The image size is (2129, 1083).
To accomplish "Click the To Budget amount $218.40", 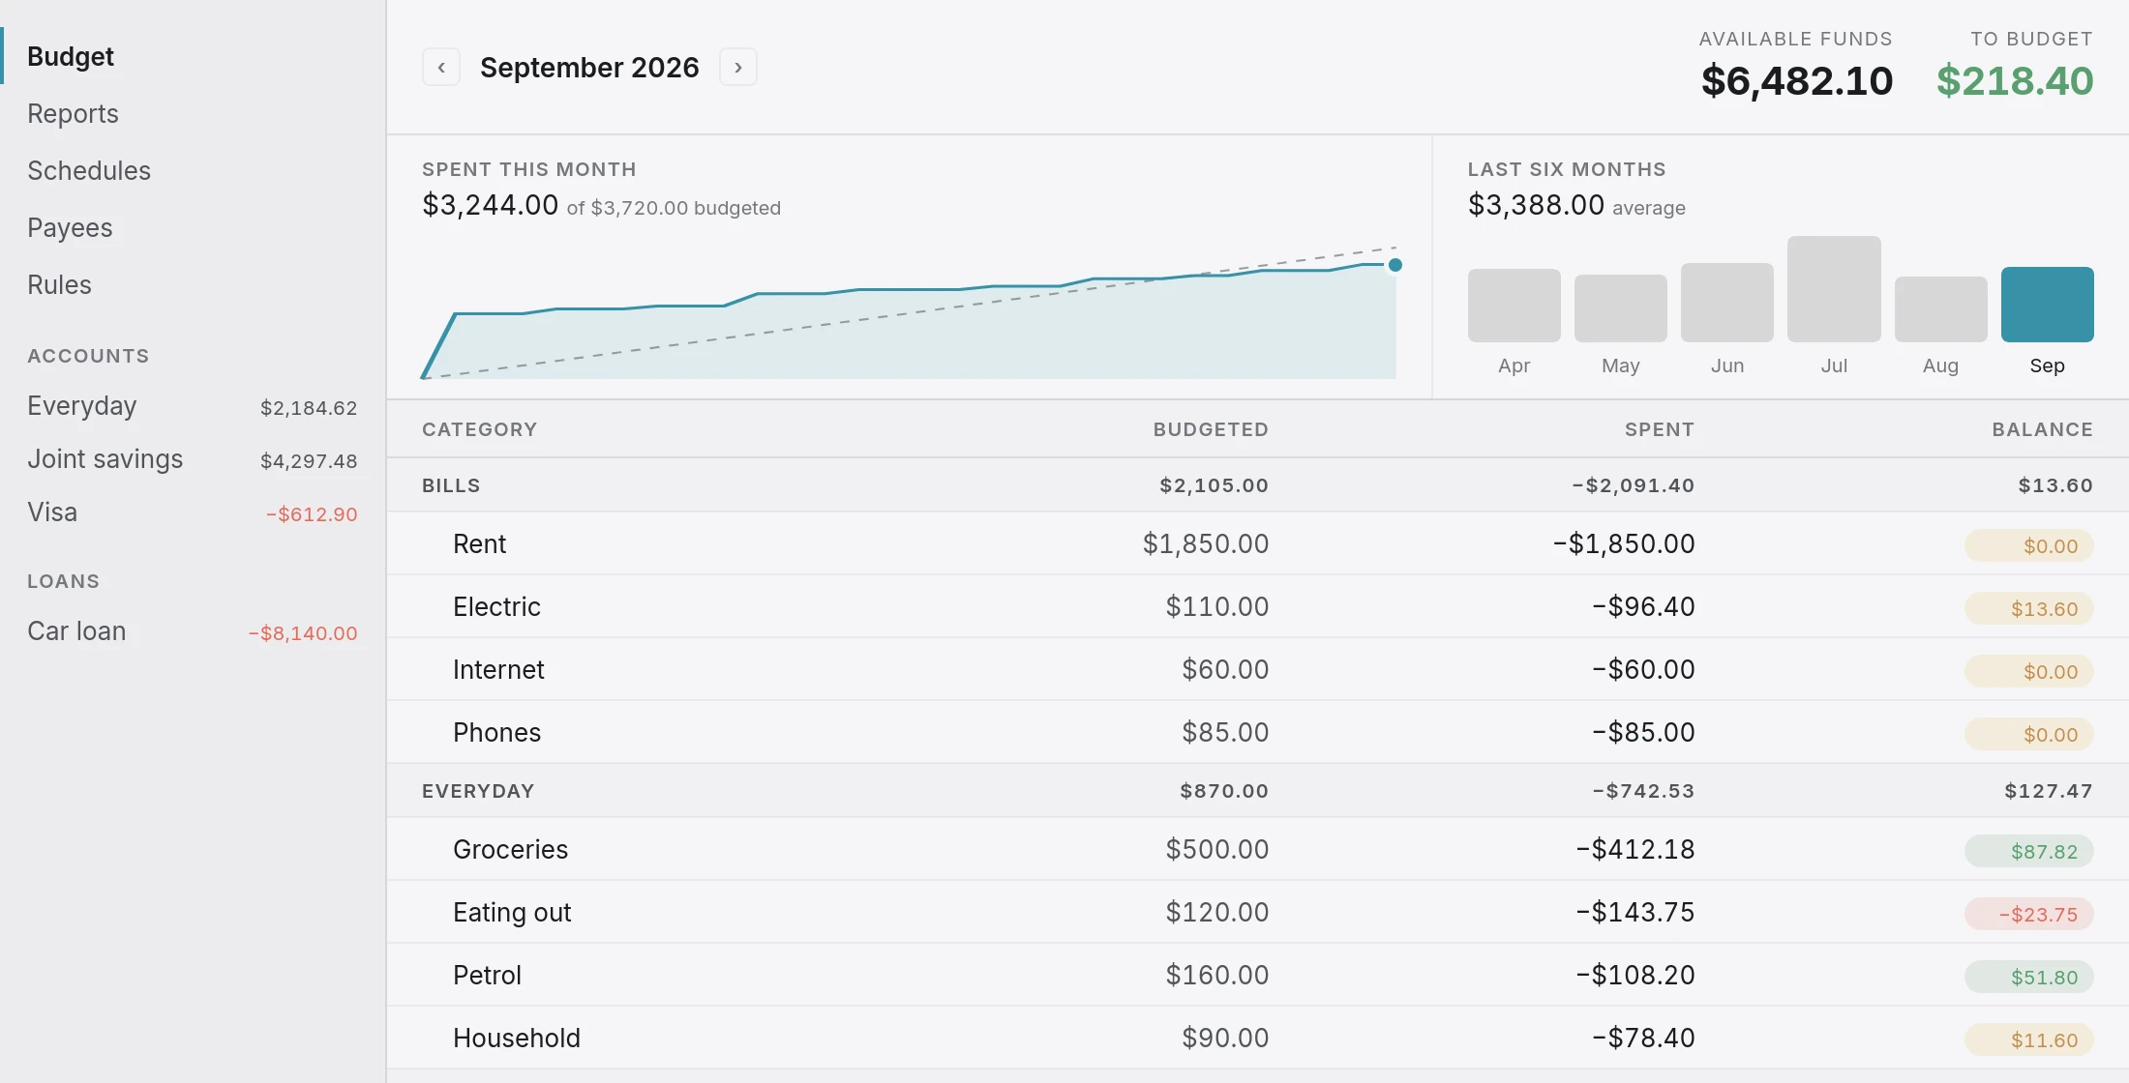I will click(x=2015, y=80).
